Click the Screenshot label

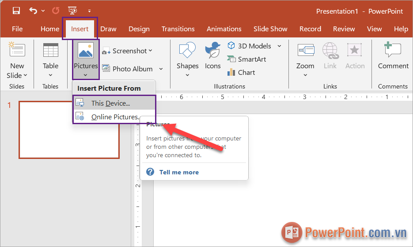tap(129, 51)
